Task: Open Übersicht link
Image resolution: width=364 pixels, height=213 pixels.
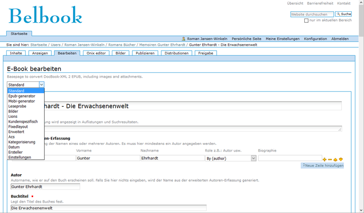Action: 295,3
